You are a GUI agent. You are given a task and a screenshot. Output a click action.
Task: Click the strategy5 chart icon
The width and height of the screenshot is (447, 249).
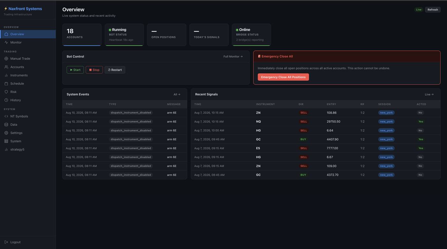click(6, 150)
